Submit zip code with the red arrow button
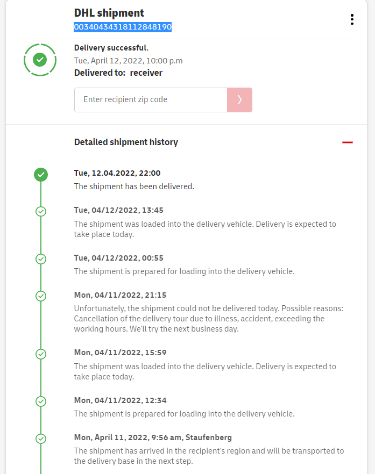The height and width of the screenshot is (474, 375). point(239,100)
